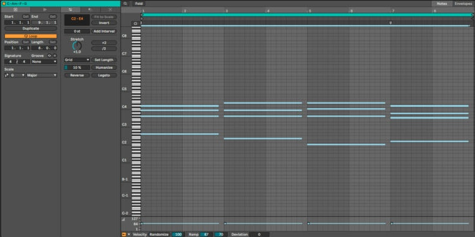Click bar 5 marker in the ruler

(309, 11)
